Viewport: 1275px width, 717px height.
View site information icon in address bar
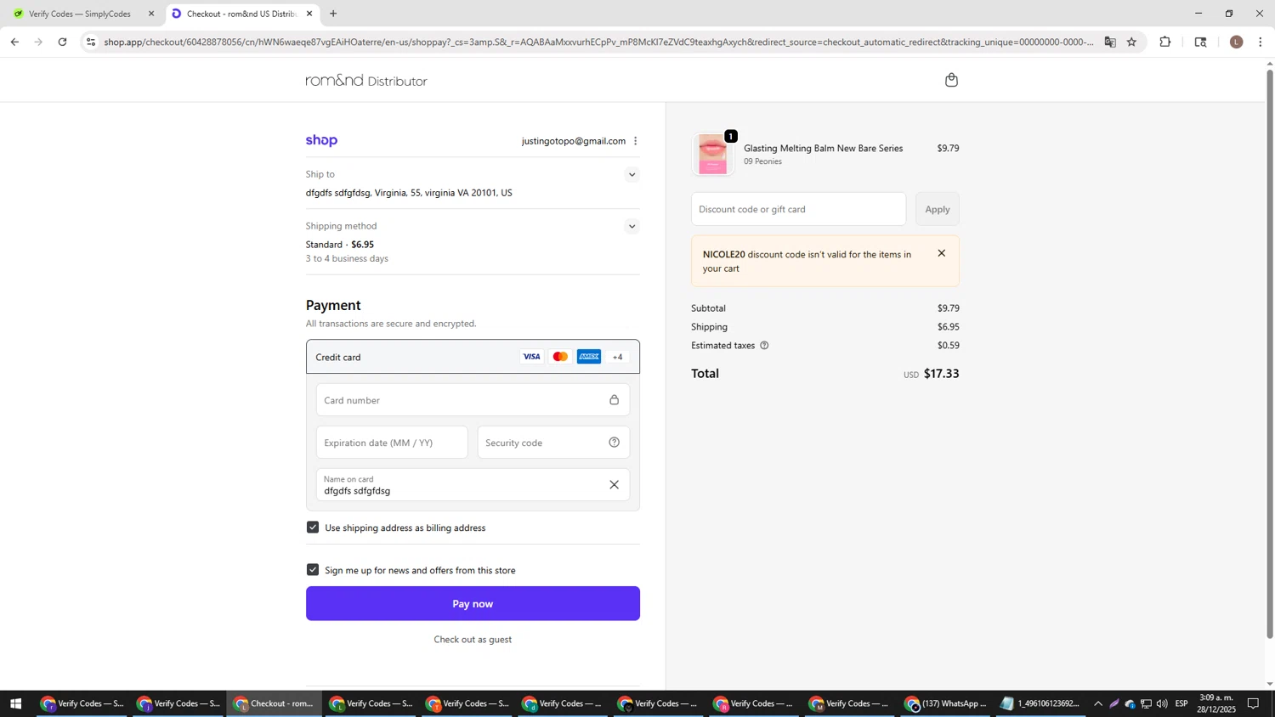pyautogui.click(x=91, y=42)
